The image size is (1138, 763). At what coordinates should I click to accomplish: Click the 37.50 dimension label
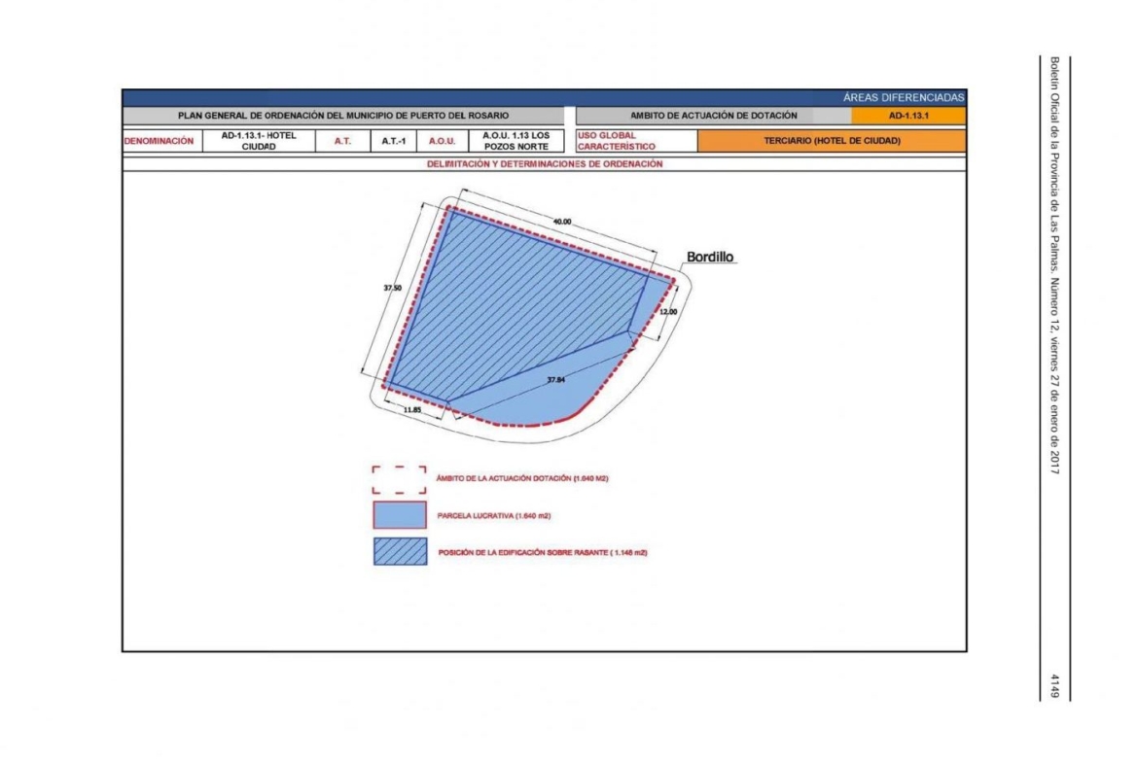[392, 288]
